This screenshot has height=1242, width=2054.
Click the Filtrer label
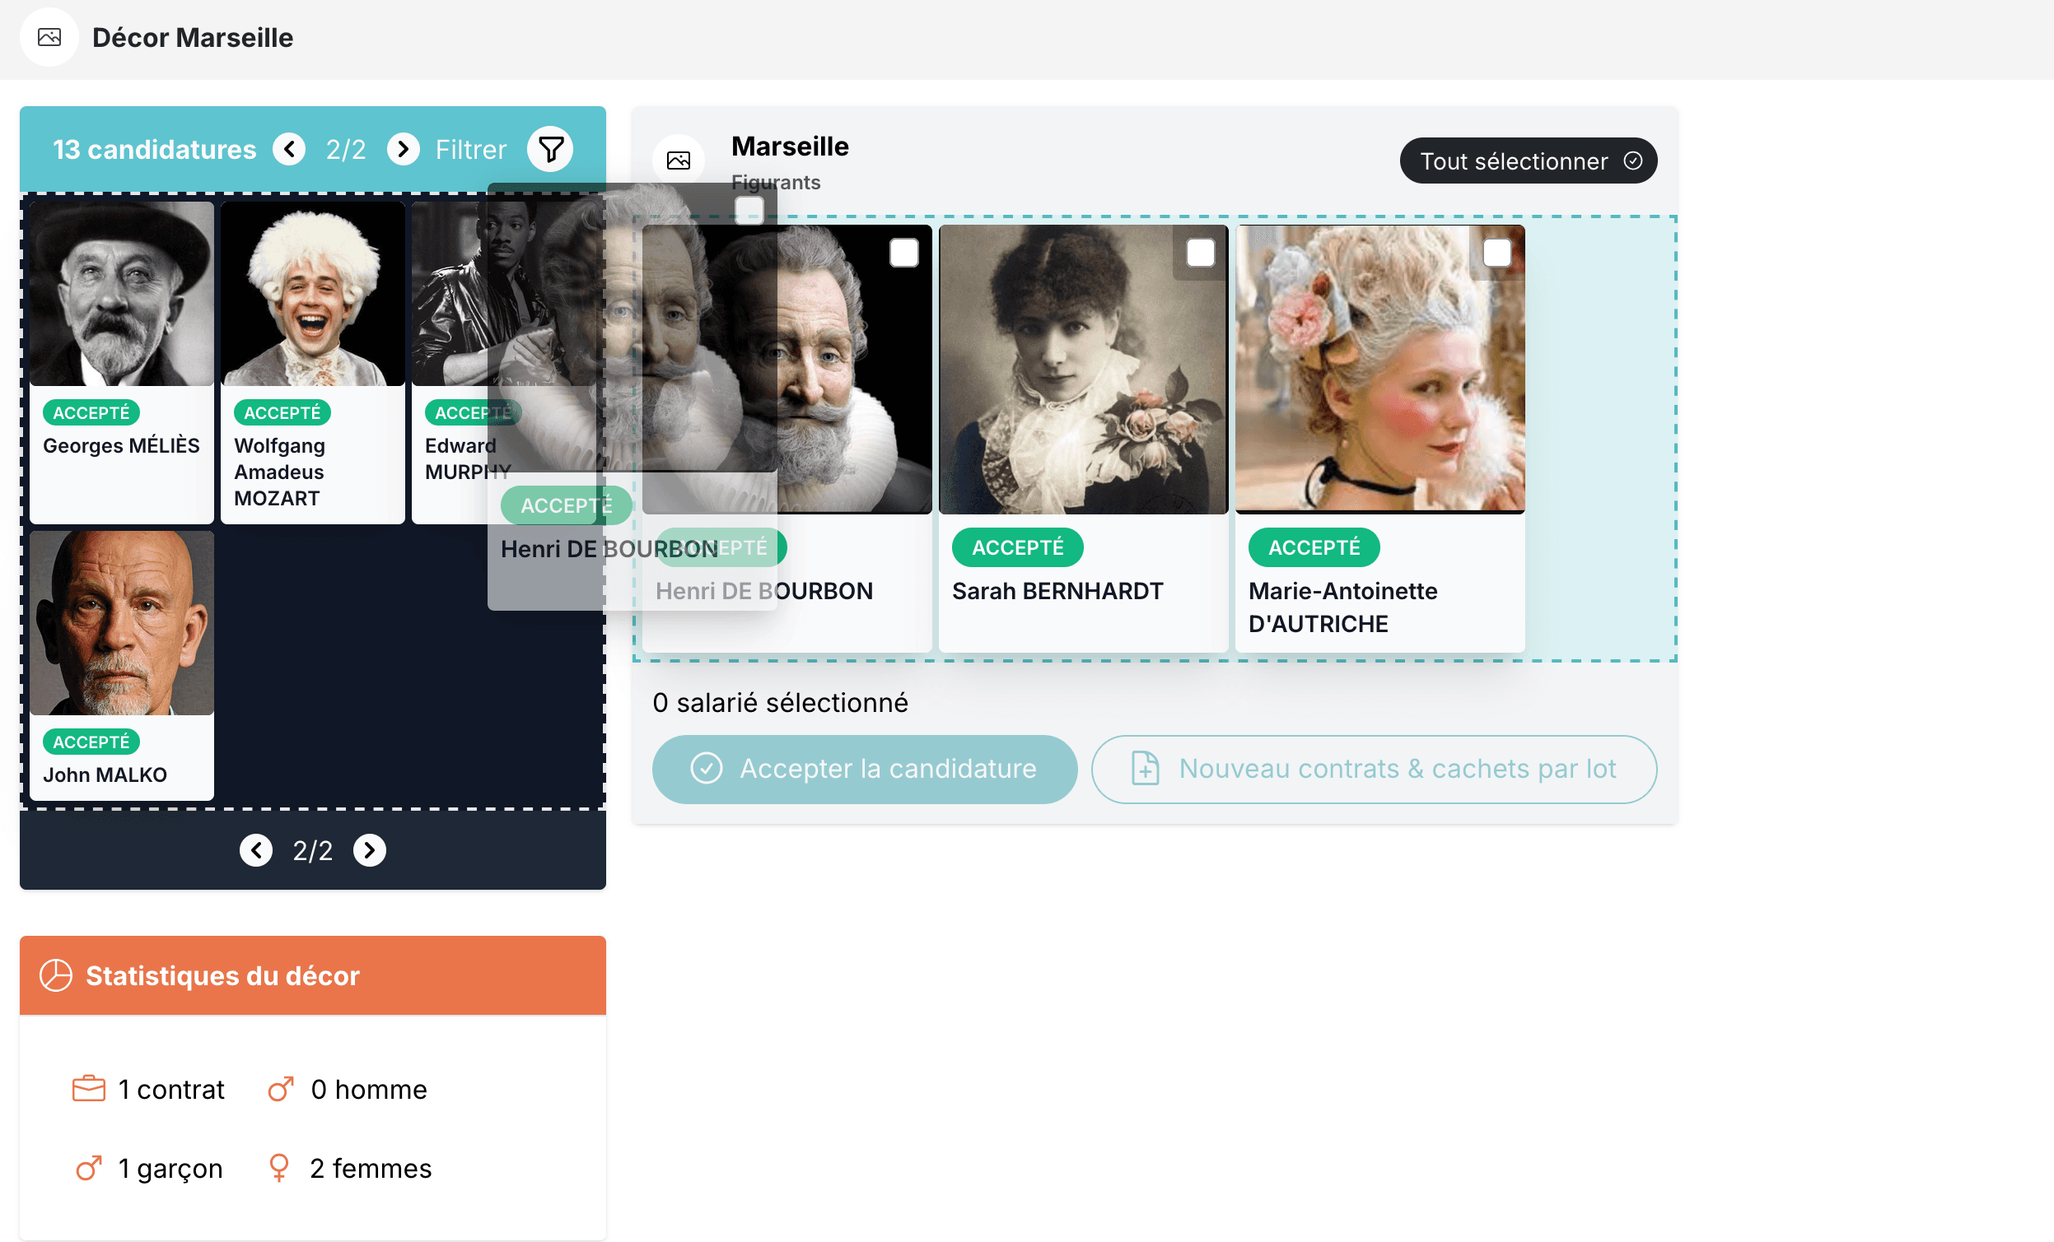pyautogui.click(x=471, y=149)
